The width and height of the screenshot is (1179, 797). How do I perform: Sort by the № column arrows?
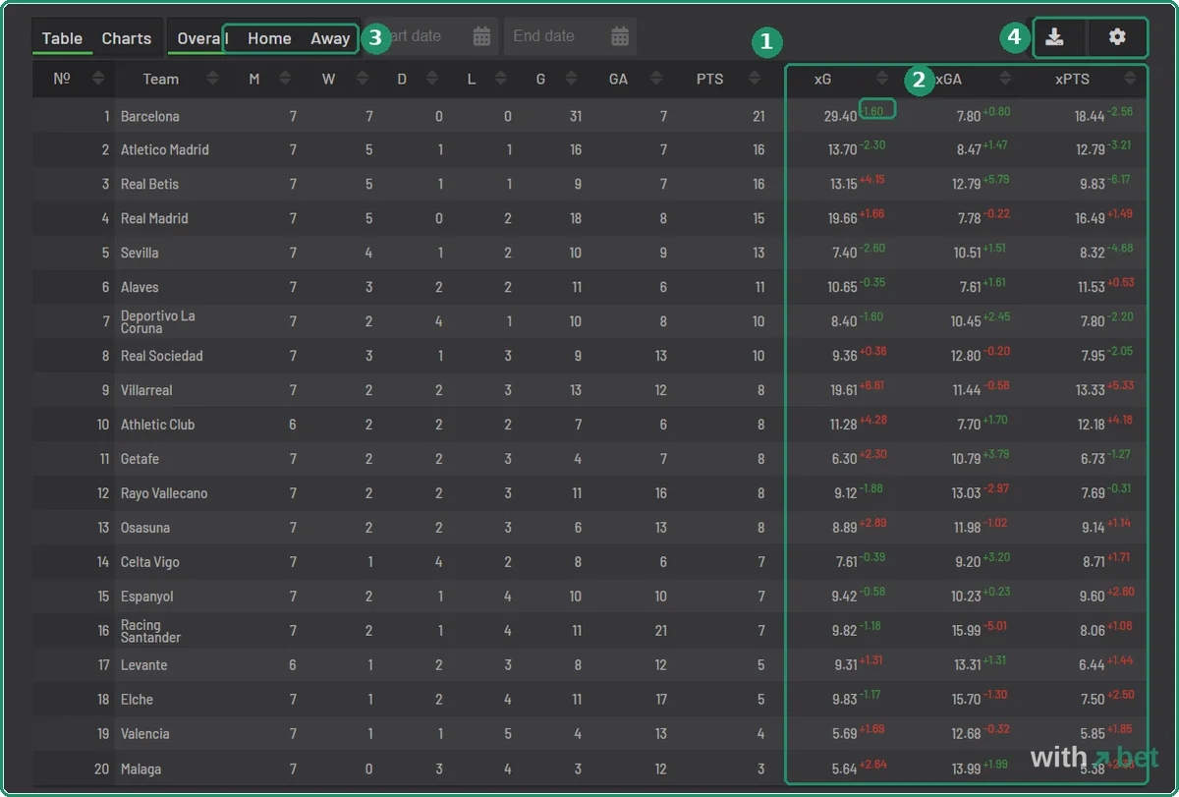tap(98, 79)
